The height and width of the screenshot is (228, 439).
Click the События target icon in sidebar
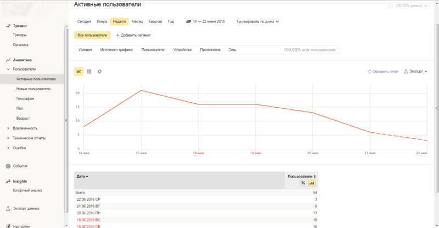[x=8, y=166]
